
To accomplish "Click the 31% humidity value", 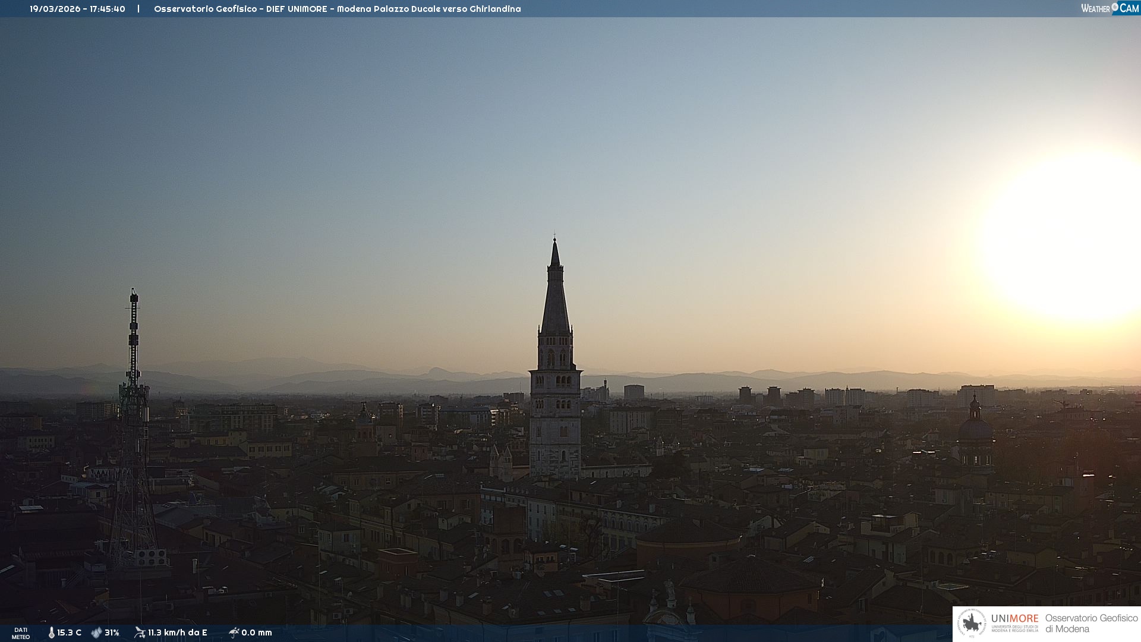I will tap(112, 632).
